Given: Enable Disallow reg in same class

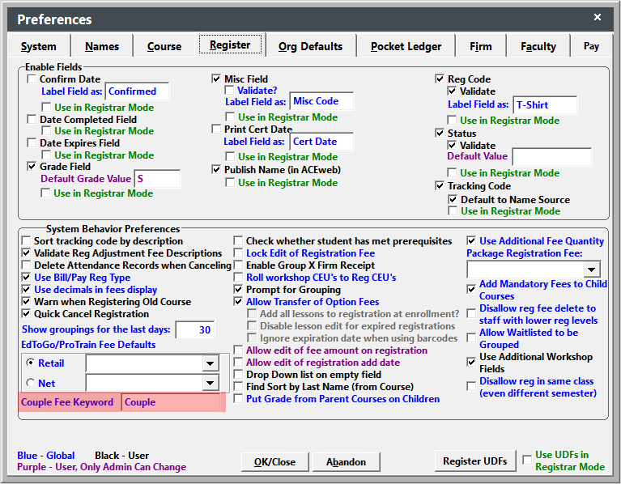Looking at the screenshot, I should point(471,386).
